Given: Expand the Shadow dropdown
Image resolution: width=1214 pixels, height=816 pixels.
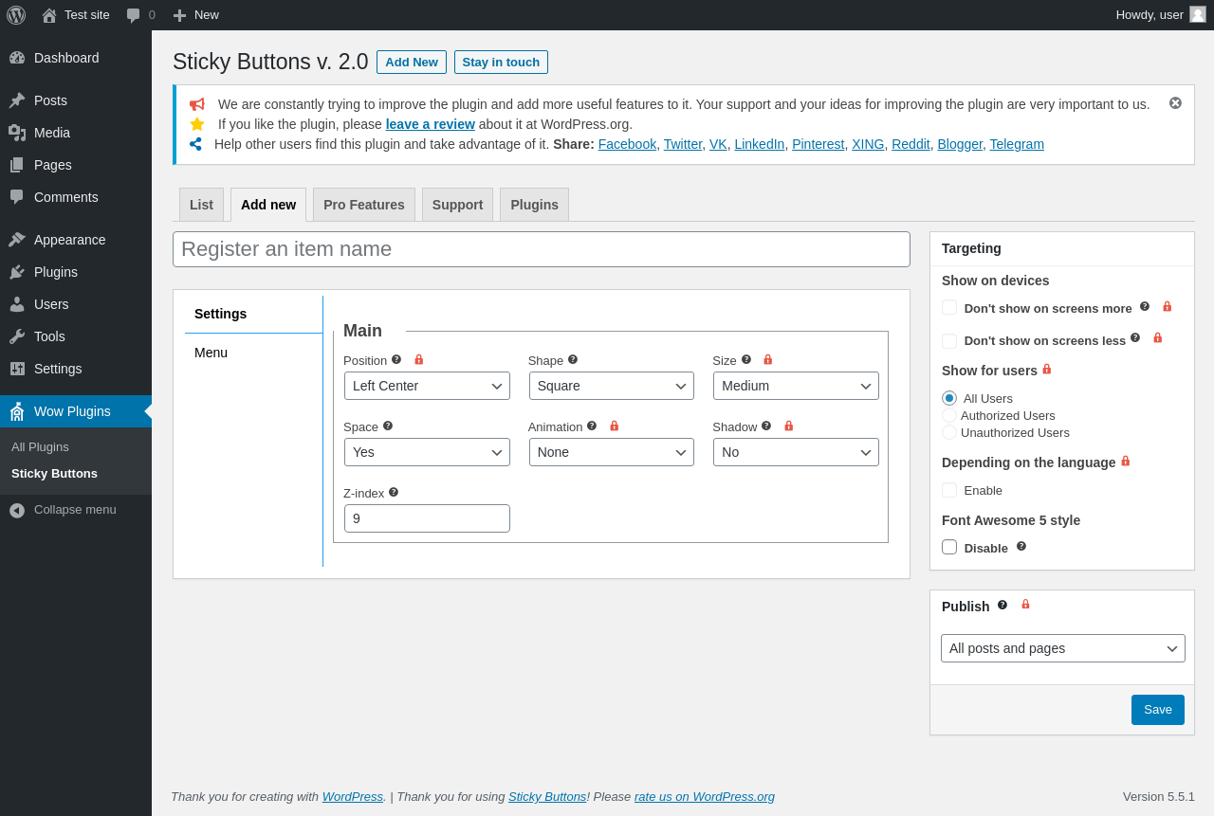Looking at the screenshot, I should pos(796,452).
